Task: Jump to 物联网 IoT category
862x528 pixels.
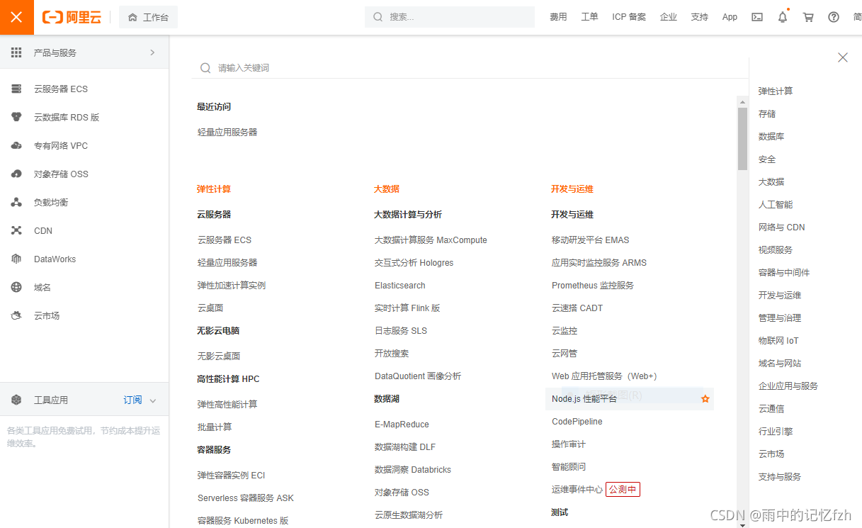Action: pos(778,340)
